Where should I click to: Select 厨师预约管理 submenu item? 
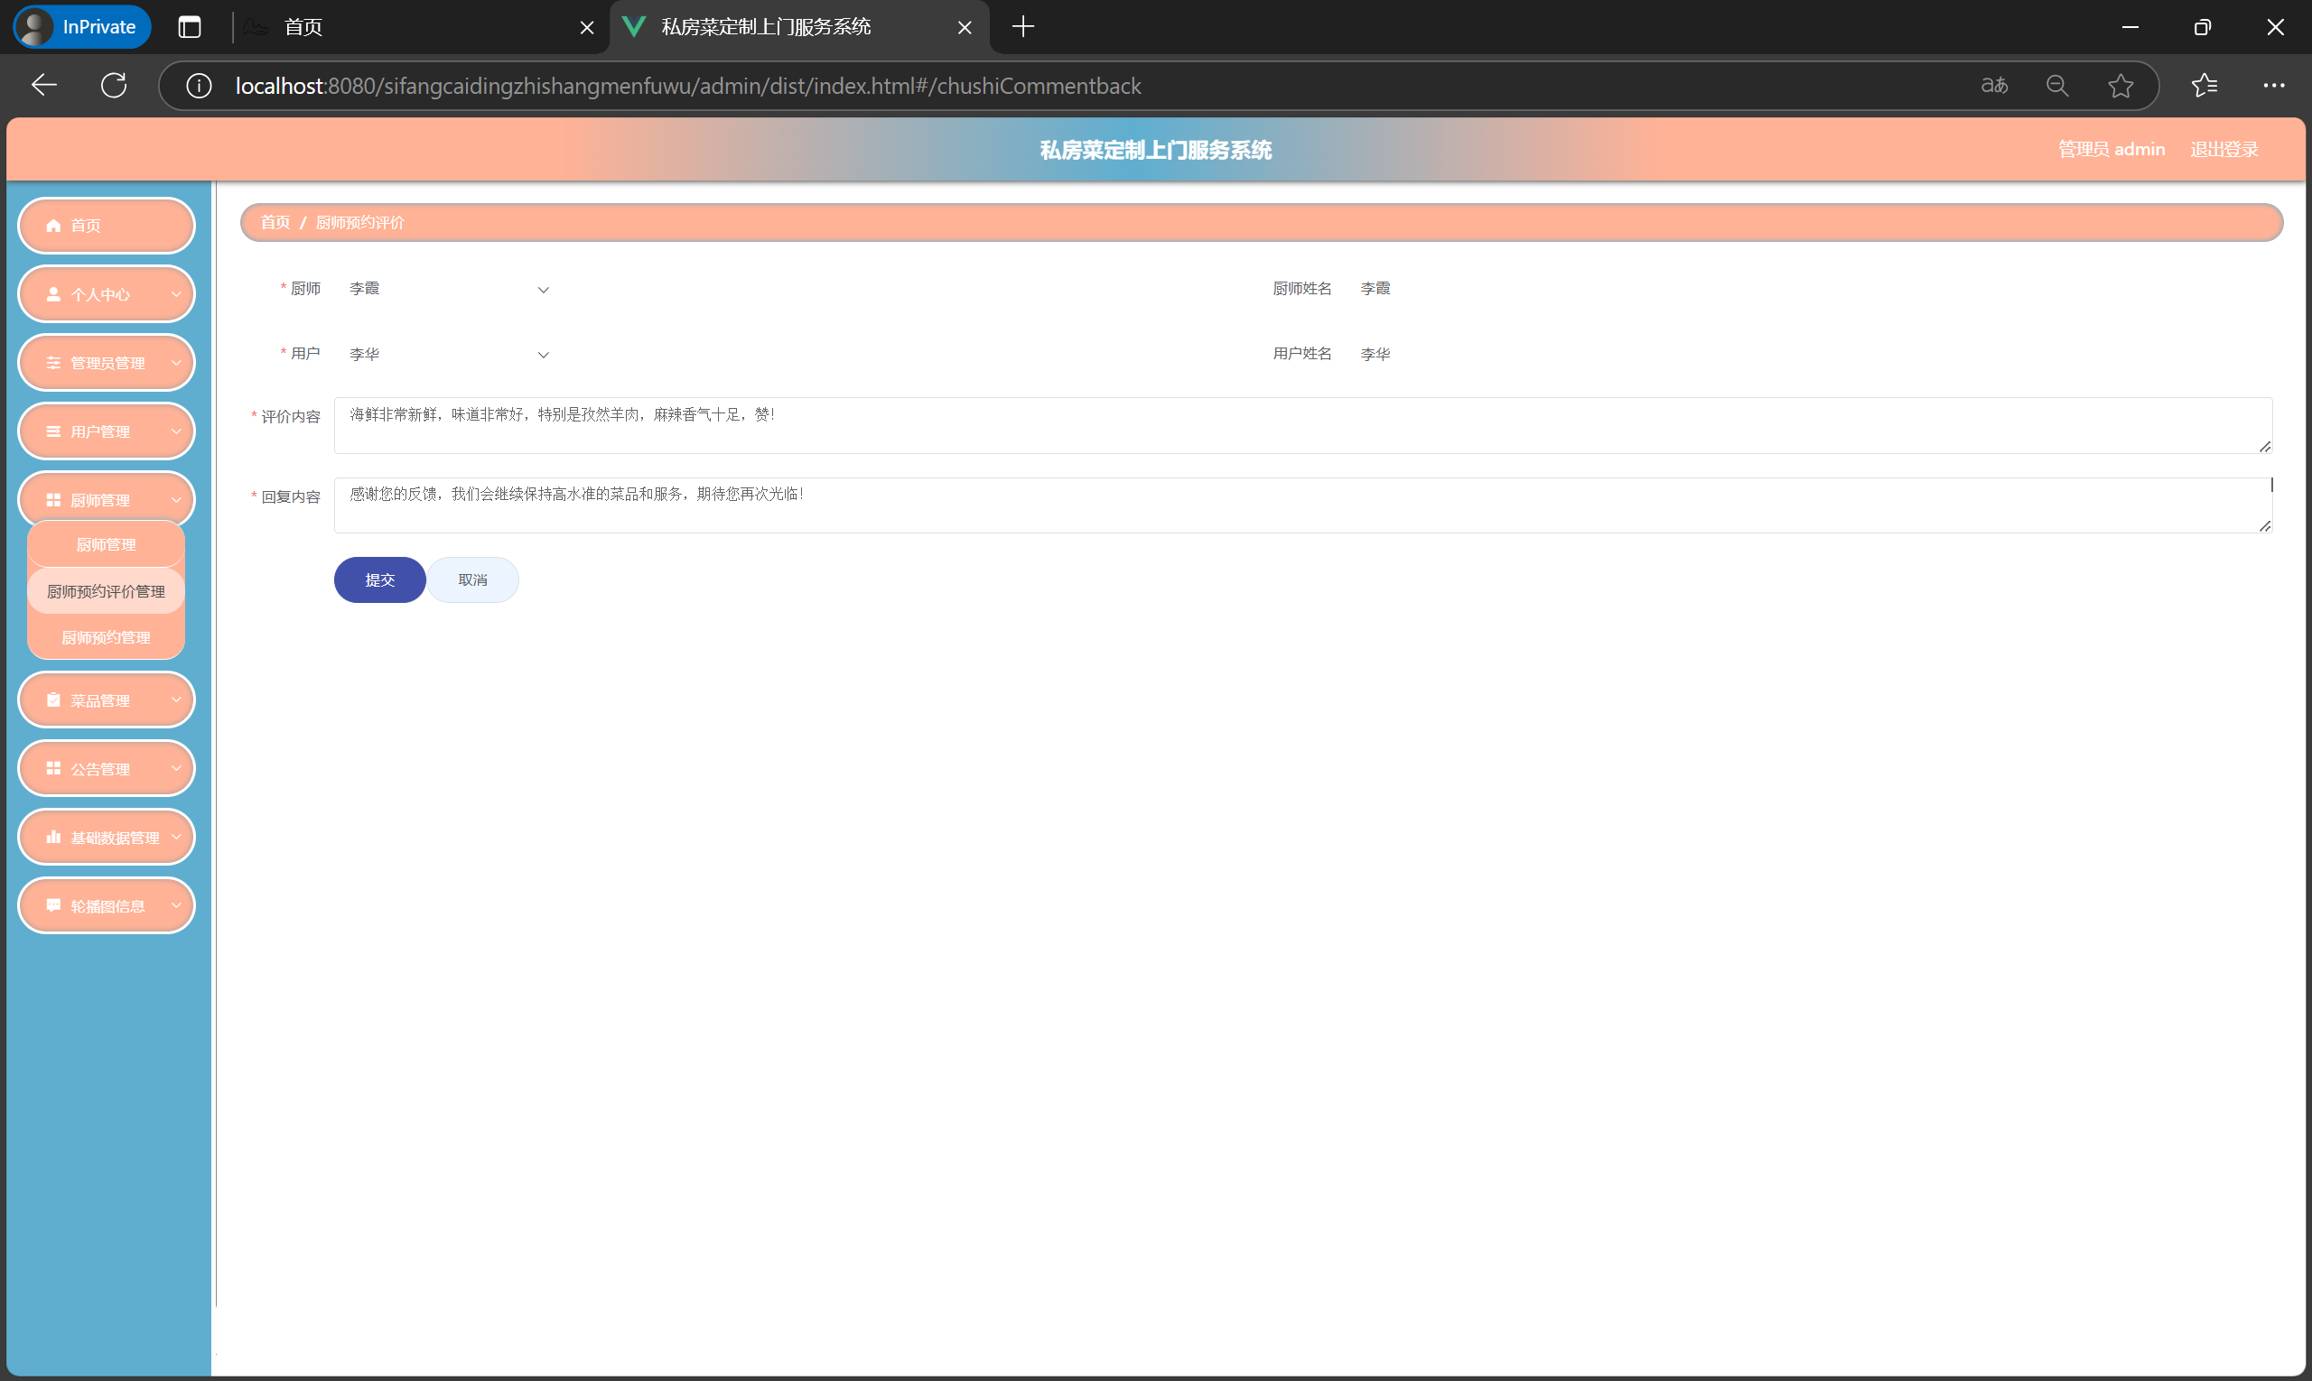pos(107,637)
